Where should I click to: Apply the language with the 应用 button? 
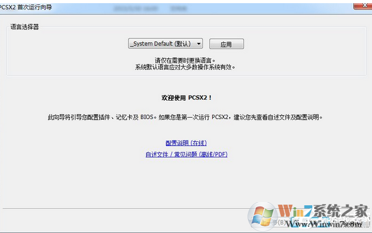click(227, 44)
